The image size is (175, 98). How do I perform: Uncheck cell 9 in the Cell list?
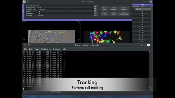pyautogui.click(x=142, y=29)
